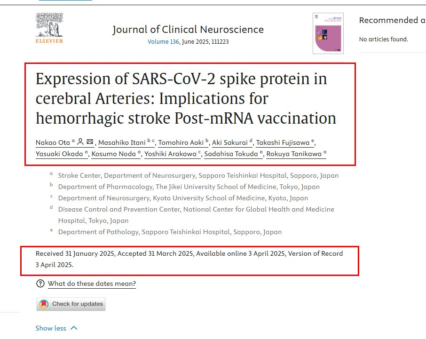Click the Crossmark icon in Check for updates
Screen dimensions: 426x339
tap(44, 304)
